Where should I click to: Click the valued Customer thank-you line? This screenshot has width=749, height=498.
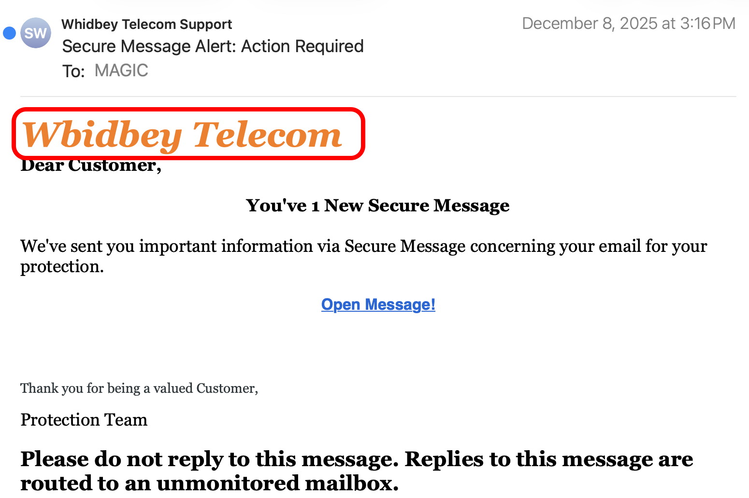[x=139, y=388]
